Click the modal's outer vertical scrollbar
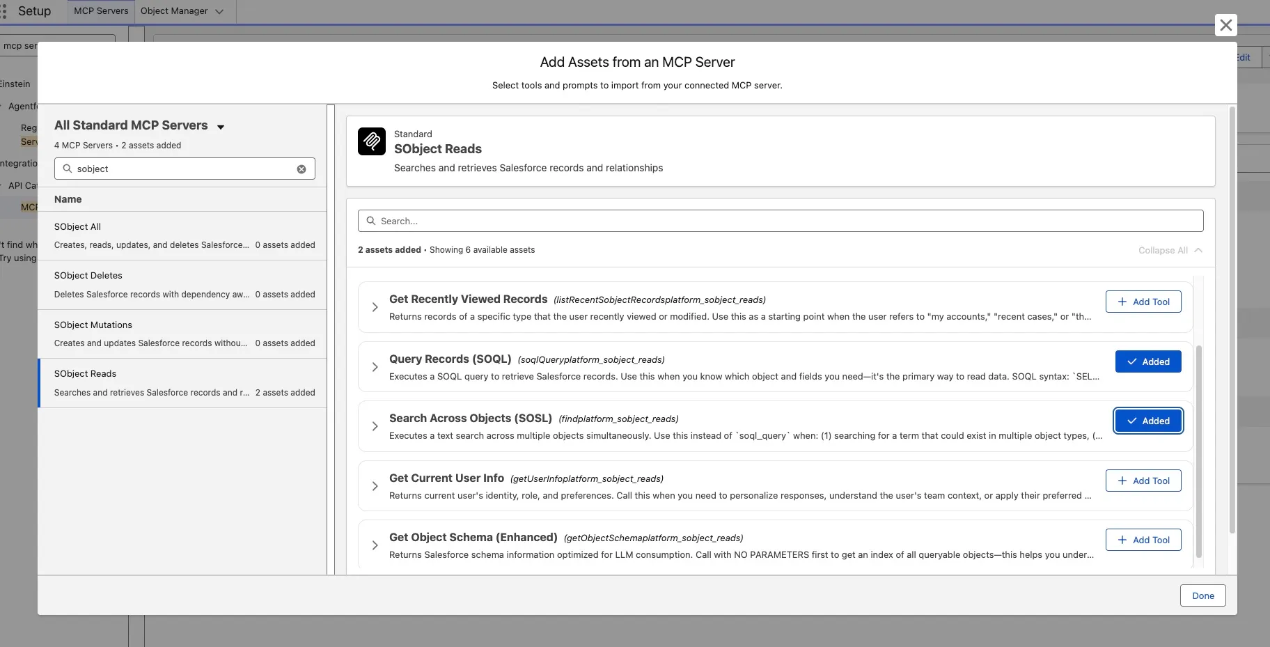Viewport: 1270px width, 647px height. (x=1232, y=320)
